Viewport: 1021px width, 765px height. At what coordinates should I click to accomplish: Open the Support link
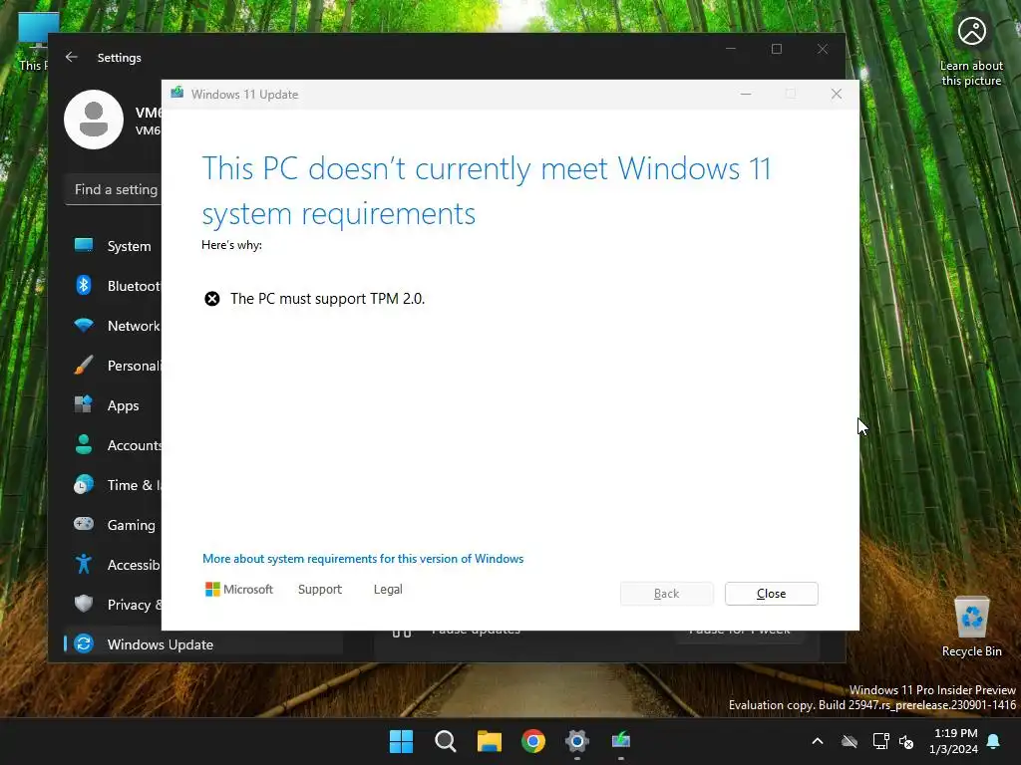point(320,589)
